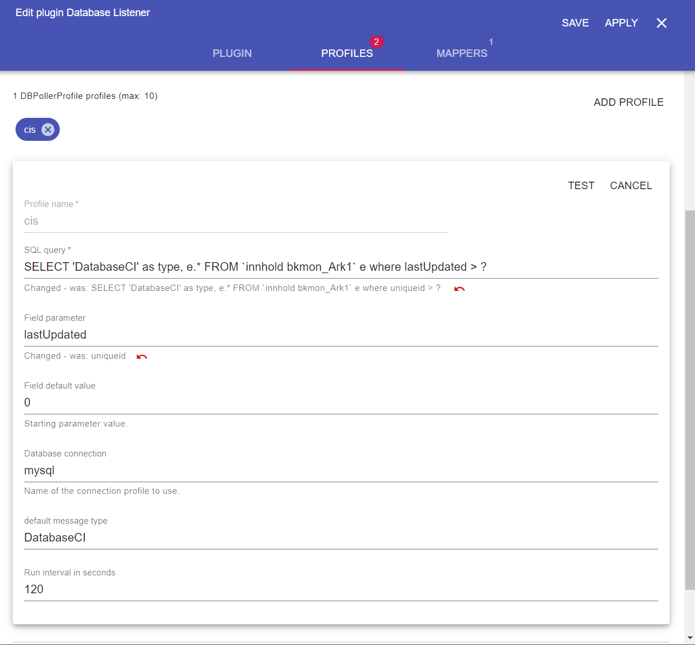Open the MAPPERS tab

tap(462, 53)
